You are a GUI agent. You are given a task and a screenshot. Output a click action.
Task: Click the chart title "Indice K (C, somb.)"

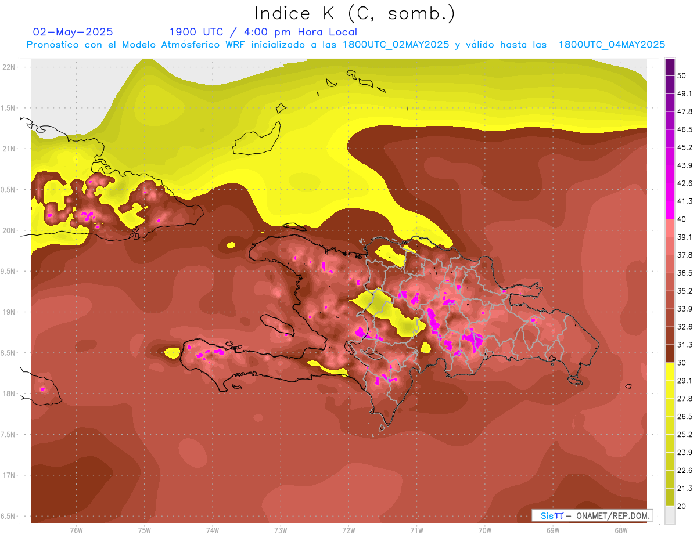click(354, 13)
